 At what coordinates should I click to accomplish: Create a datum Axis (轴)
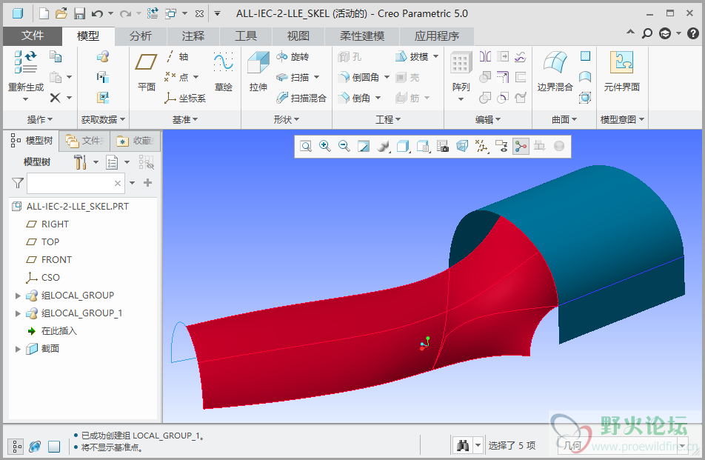[x=177, y=56]
